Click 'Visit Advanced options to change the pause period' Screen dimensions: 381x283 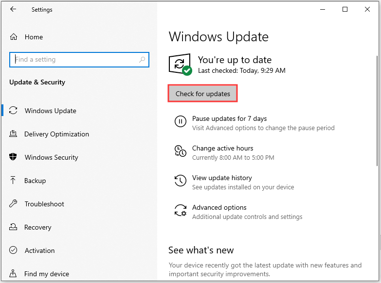click(x=263, y=128)
